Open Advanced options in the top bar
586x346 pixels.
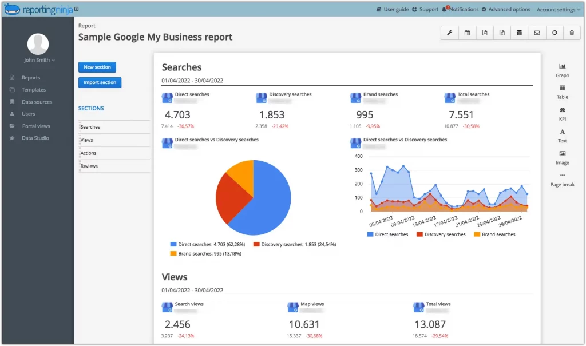pos(506,9)
